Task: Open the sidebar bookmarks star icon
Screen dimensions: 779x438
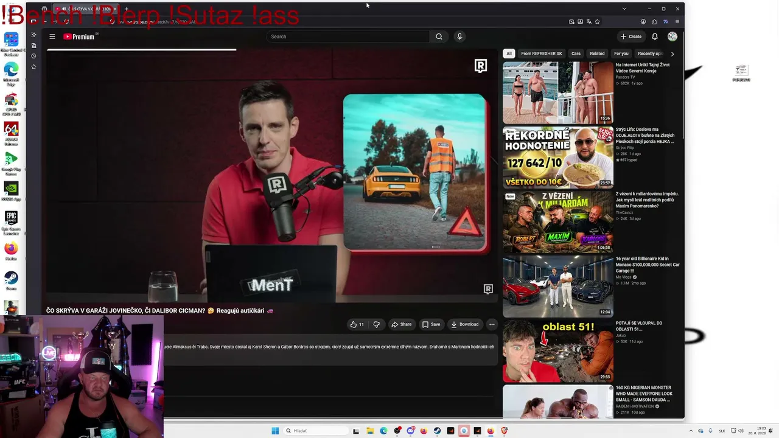Action: point(33,66)
